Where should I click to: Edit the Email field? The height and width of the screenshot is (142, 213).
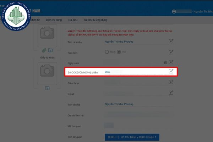(171, 93)
